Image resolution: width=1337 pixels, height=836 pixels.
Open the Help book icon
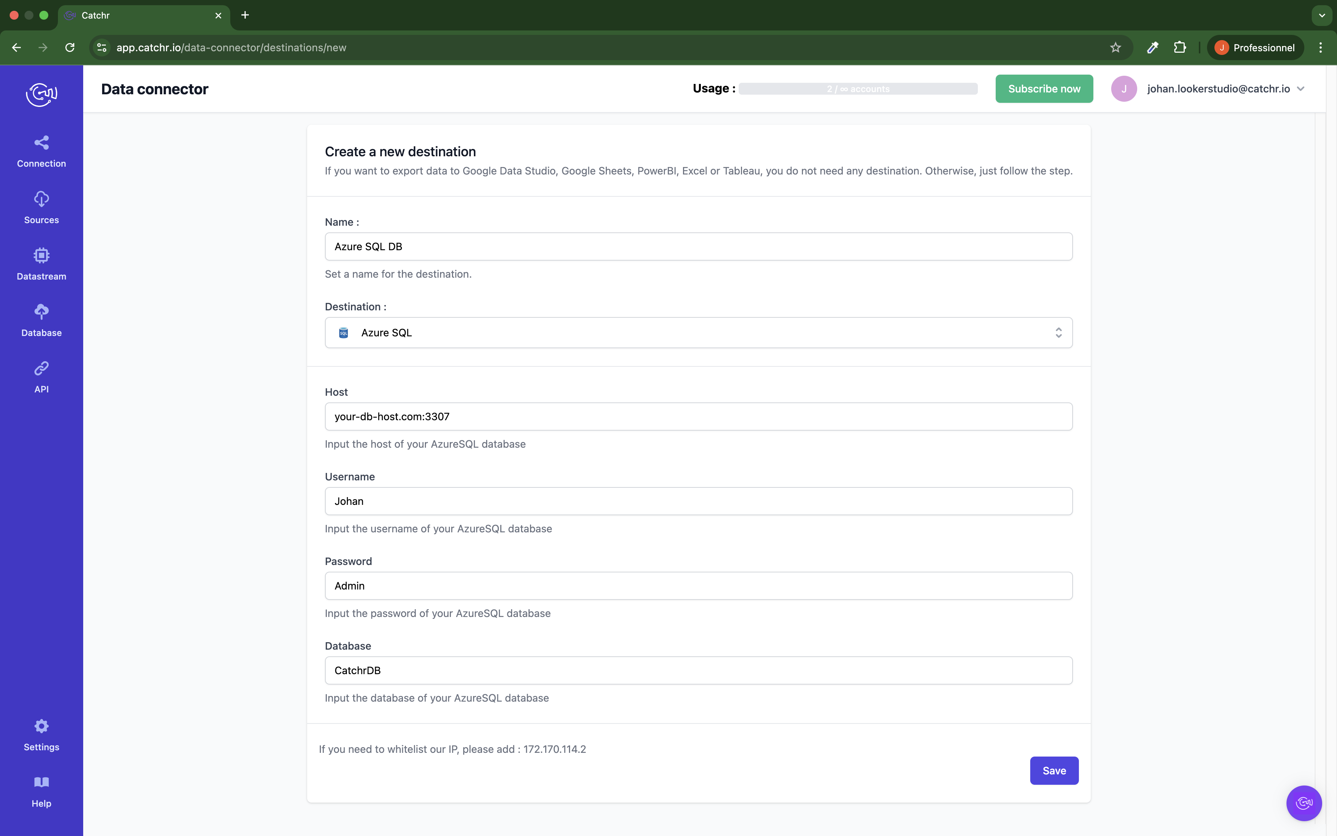(x=42, y=783)
